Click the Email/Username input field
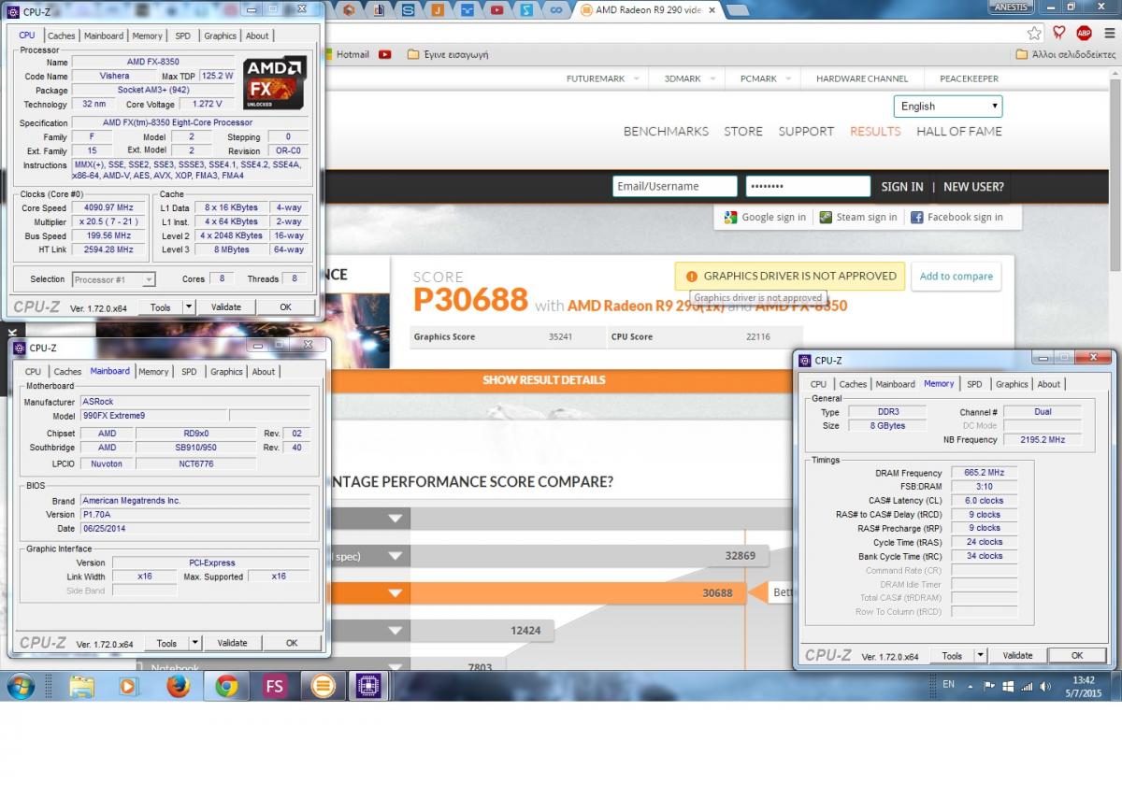 [675, 186]
